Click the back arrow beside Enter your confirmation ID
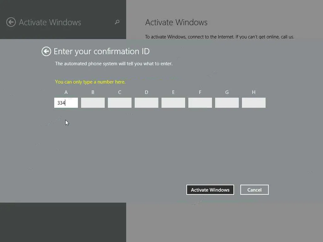The image size is (323, 242). click(46, 51)
